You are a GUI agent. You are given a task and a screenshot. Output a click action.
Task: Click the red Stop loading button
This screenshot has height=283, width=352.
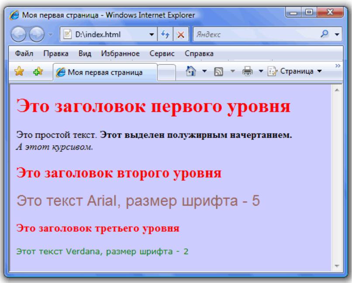pyautogui.click(x=181, y=35)
